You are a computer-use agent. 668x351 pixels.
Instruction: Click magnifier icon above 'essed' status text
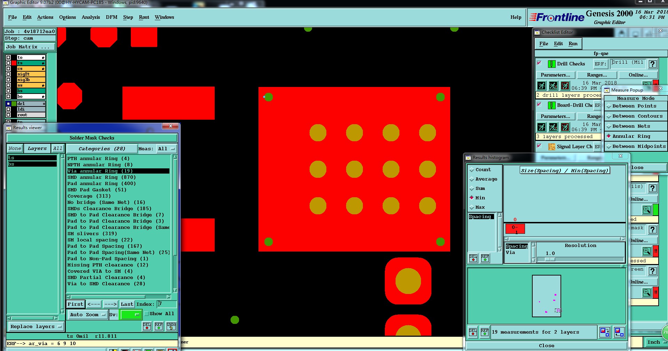pyautogui.click(x=647, y=251)
